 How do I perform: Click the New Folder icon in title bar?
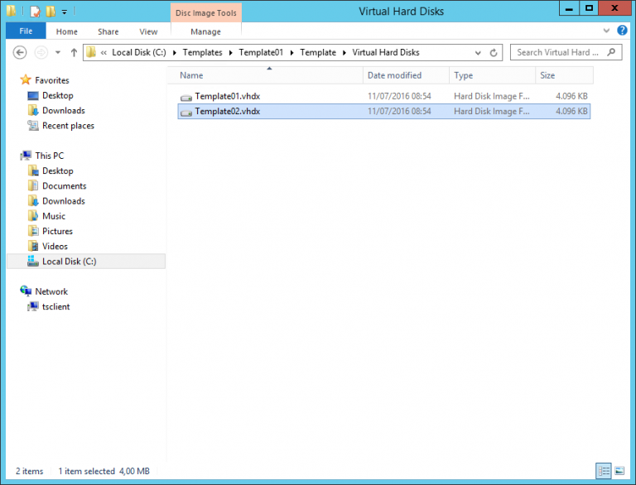pos(50,12)
